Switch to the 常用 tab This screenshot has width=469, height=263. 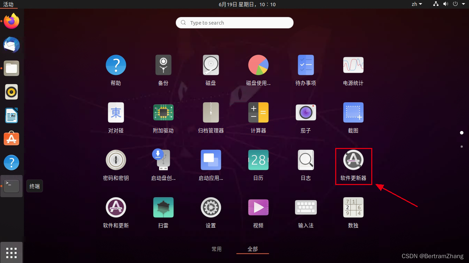click(x=217, y=249)
